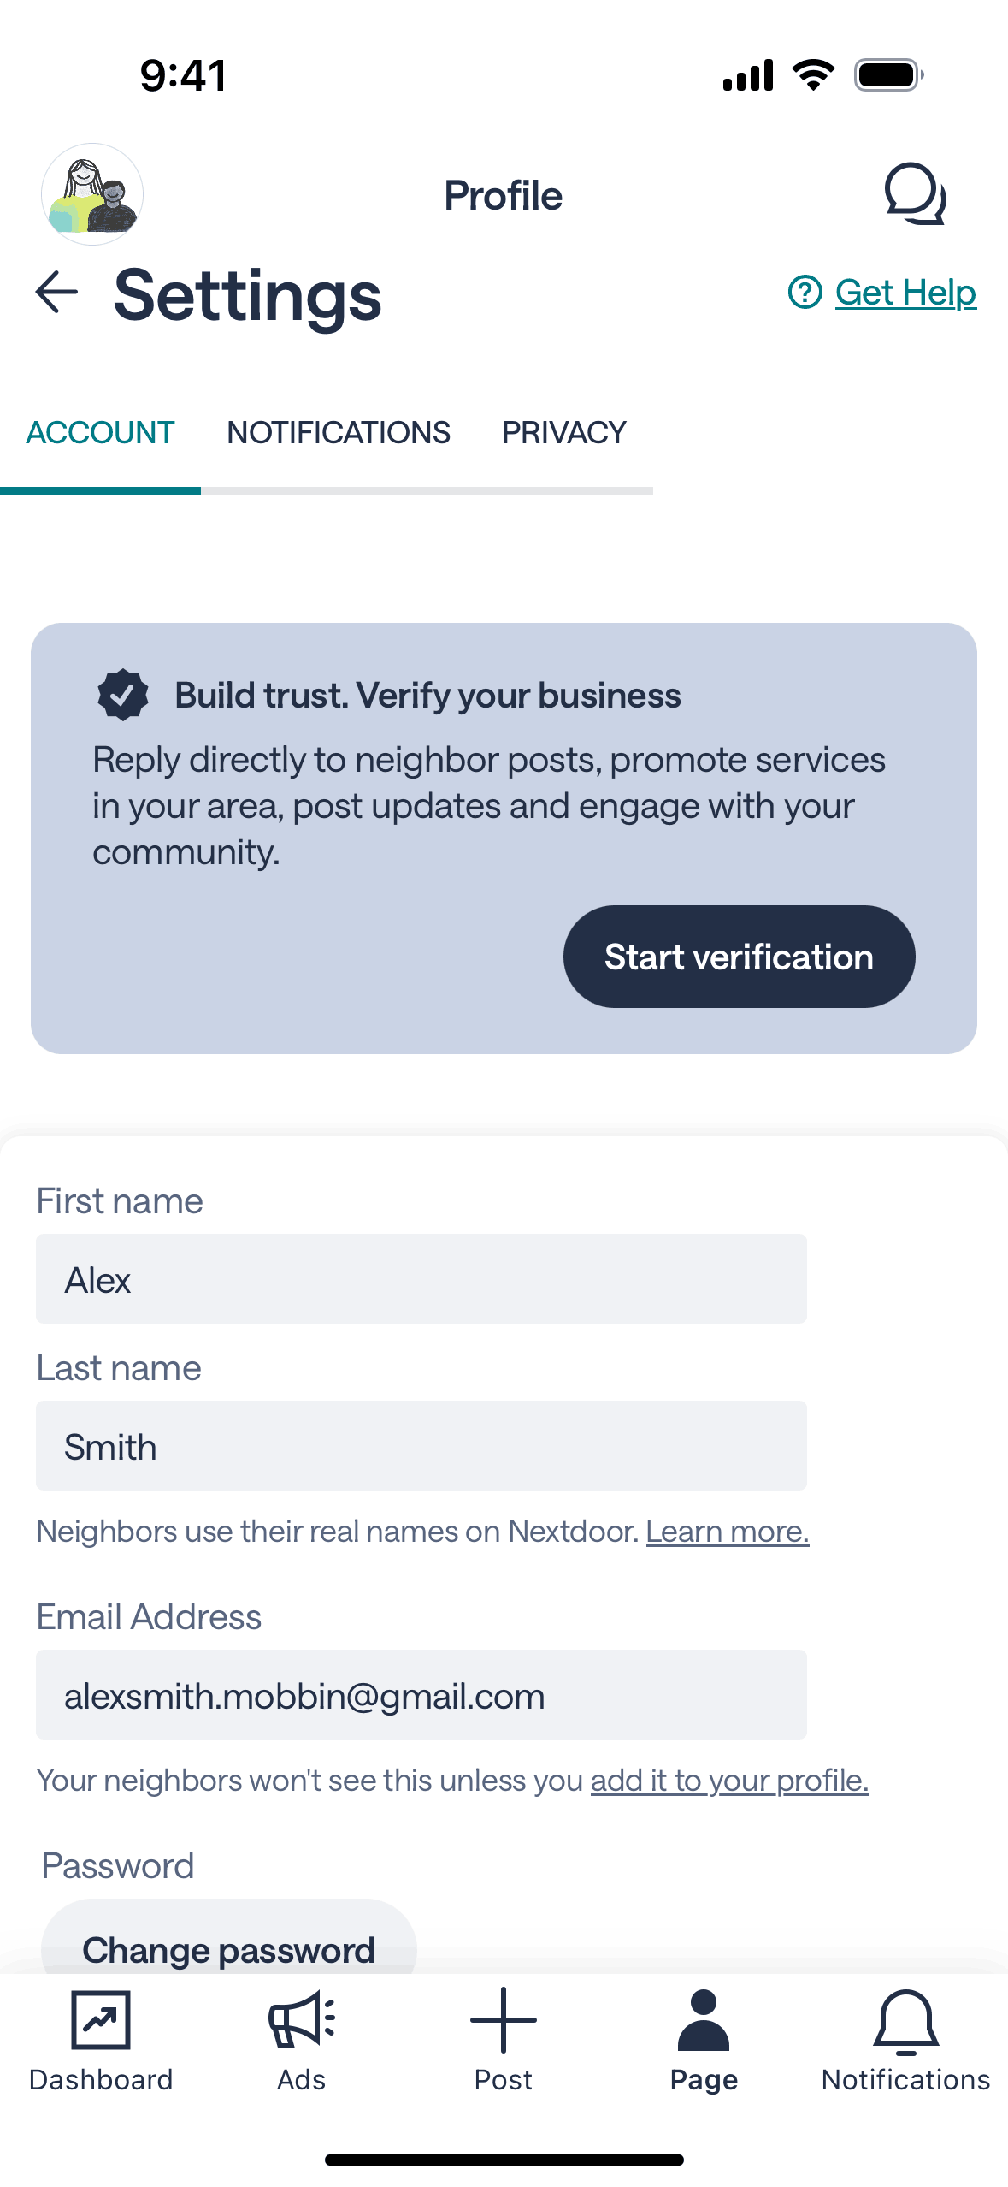Switch to the NOTIFICATIONS settings tab
Screen dimensions: 1008x2187
point(339,433)
